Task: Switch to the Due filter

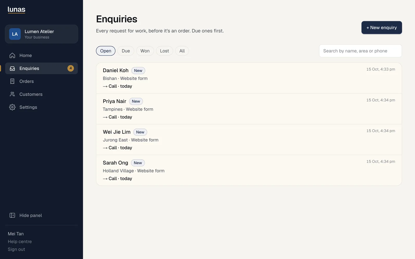Action: 126,51
